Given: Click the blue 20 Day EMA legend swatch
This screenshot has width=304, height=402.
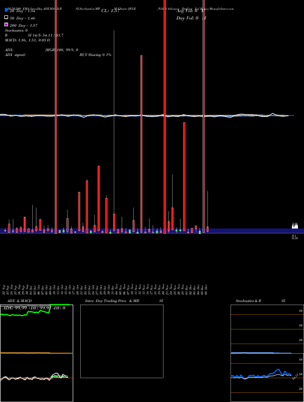Looking at the screenshot, I should tap(6, 10).
